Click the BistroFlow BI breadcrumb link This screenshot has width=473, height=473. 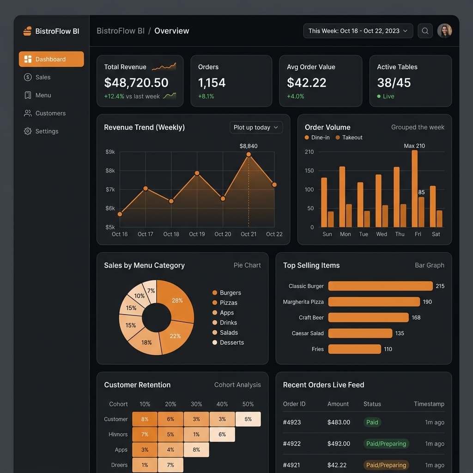tap(121, 31)
